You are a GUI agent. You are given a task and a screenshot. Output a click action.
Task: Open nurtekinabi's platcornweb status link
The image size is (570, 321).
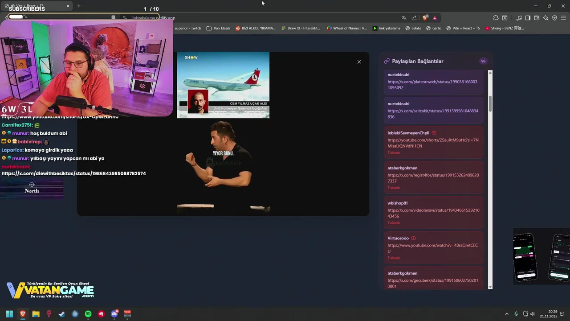tap(432, 85)
